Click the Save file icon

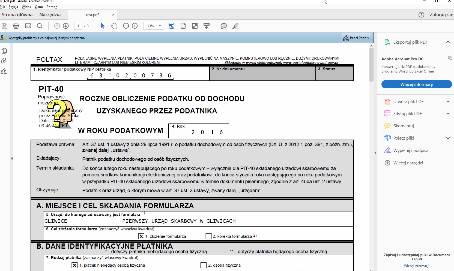coord(4,26)
